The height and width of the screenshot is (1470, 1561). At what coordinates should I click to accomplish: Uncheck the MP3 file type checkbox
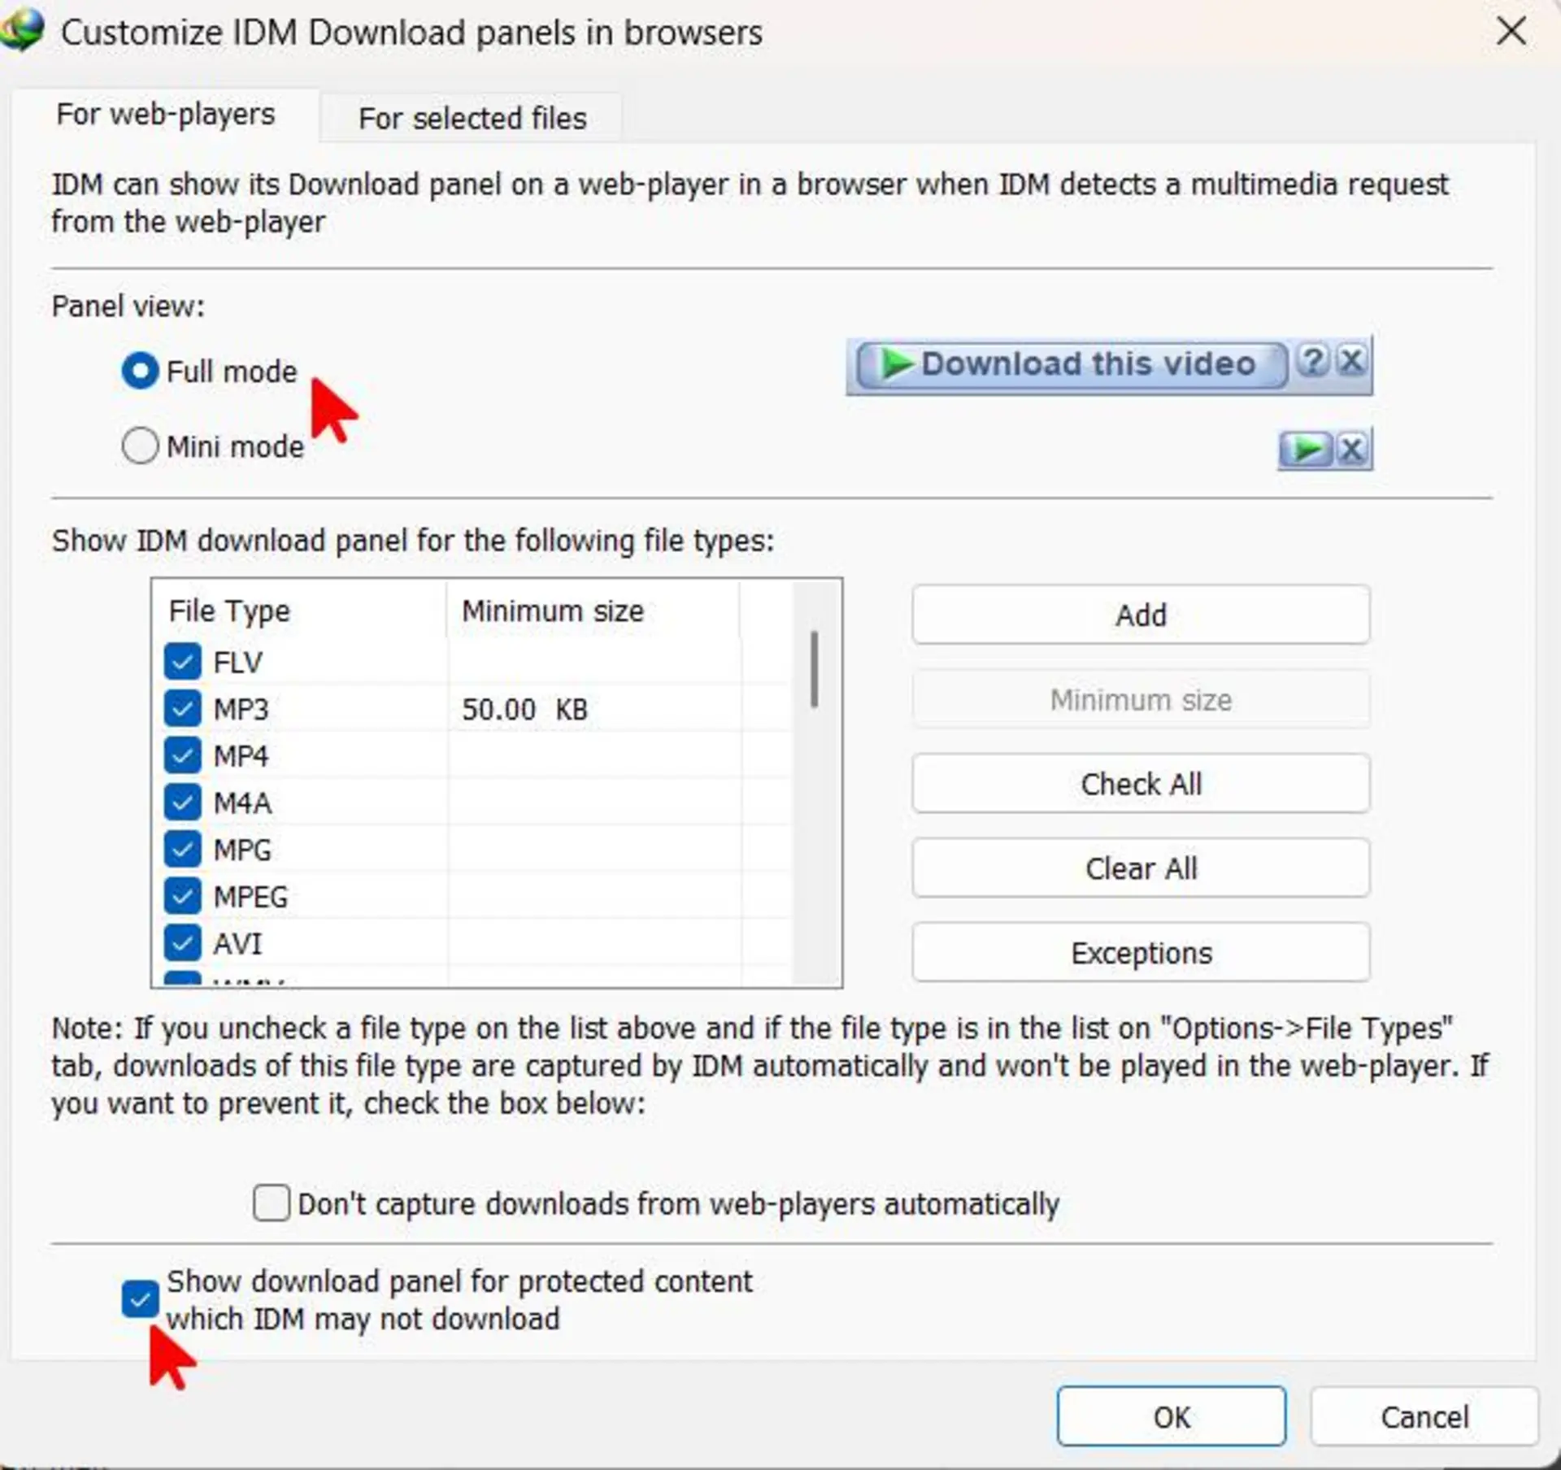182,709
